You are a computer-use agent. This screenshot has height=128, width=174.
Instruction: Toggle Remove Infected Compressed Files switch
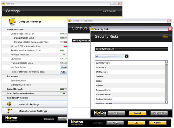[64, 42]
